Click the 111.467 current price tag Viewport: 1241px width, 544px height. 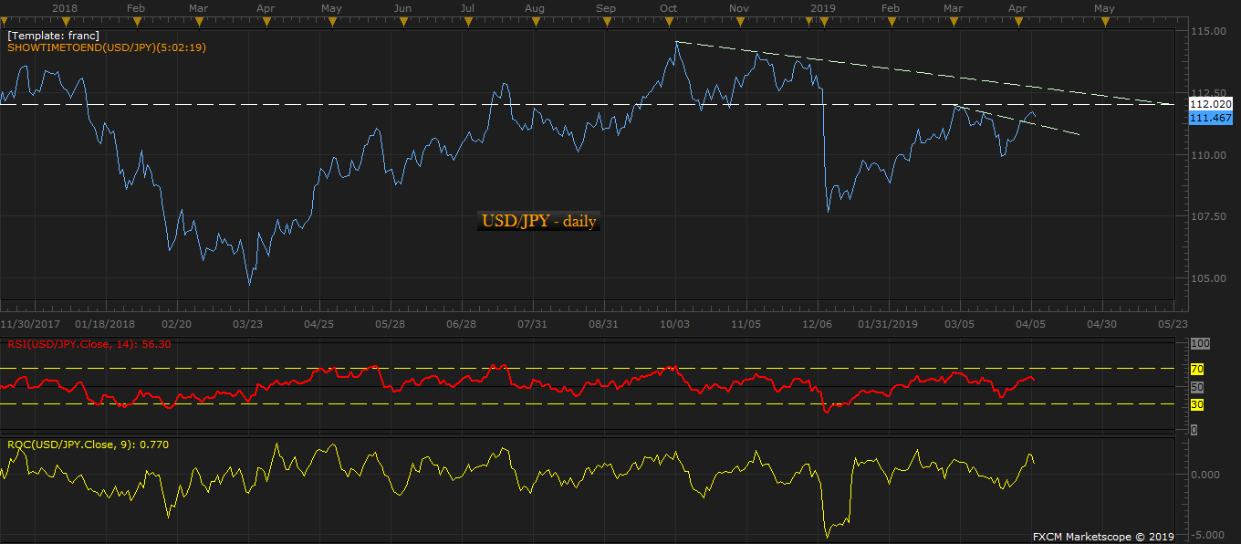tap(1211, 119)
